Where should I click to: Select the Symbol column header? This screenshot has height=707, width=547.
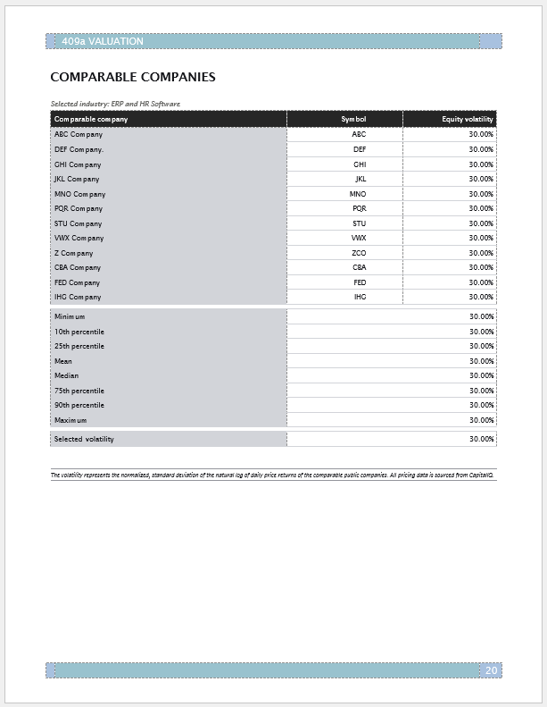[353, 119]
